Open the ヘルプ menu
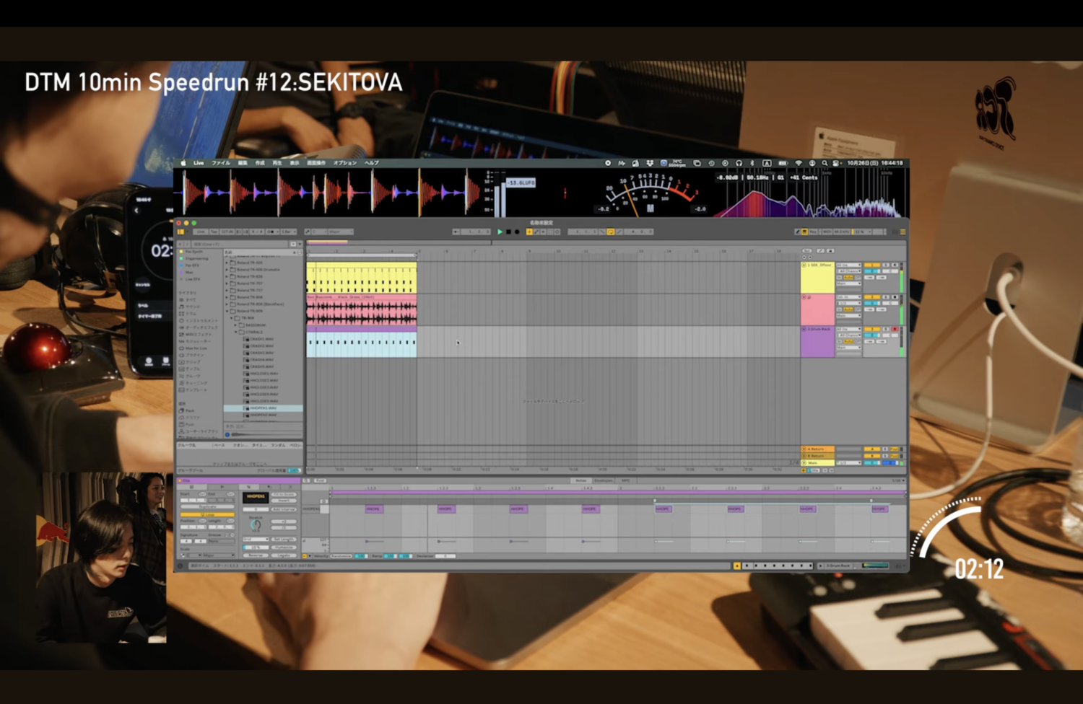This screenshot has width=1083, height=704. click(372, 164)
